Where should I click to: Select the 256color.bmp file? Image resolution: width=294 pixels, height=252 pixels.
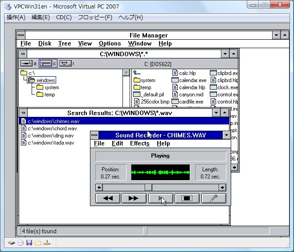tap(151, 102)
